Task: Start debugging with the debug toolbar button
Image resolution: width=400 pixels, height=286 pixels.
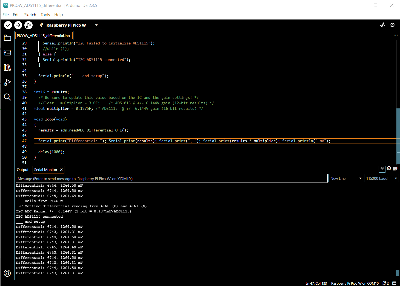Action: point(28,25)
